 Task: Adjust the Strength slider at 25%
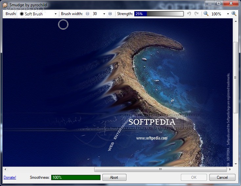tap(159, 14)
